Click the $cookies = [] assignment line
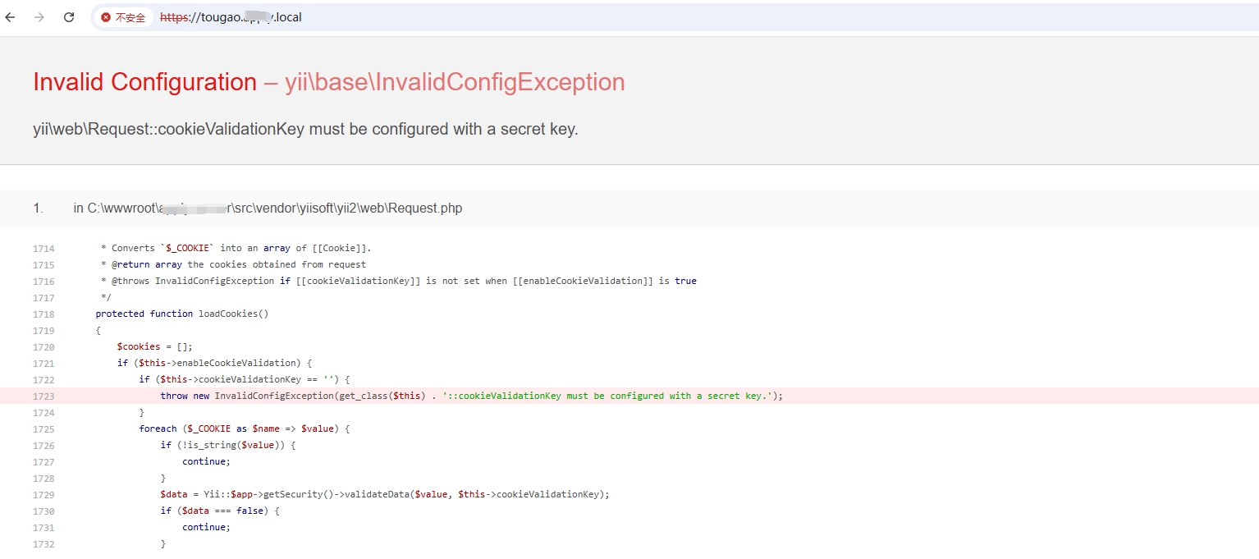This screenshot has height=559, width=1259. click(154, 346)
